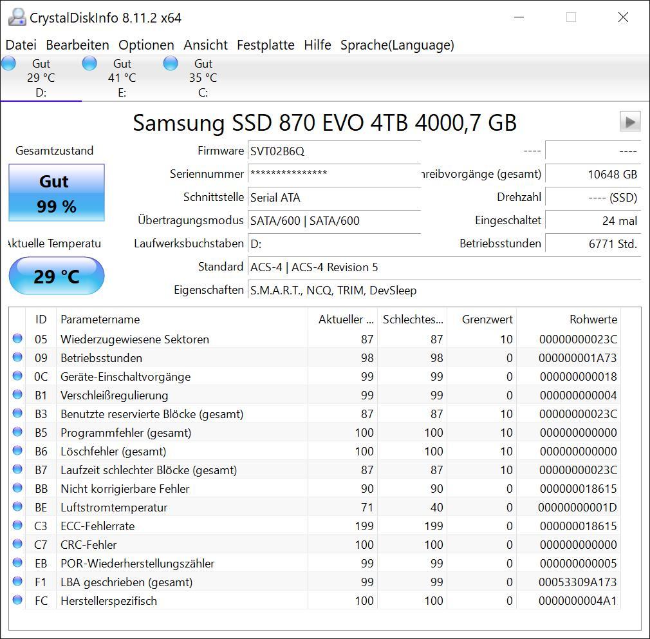Select the D: Gut 29 °C disk tab
The height and width of the screenshot is (639, 650).
[41, 78]
